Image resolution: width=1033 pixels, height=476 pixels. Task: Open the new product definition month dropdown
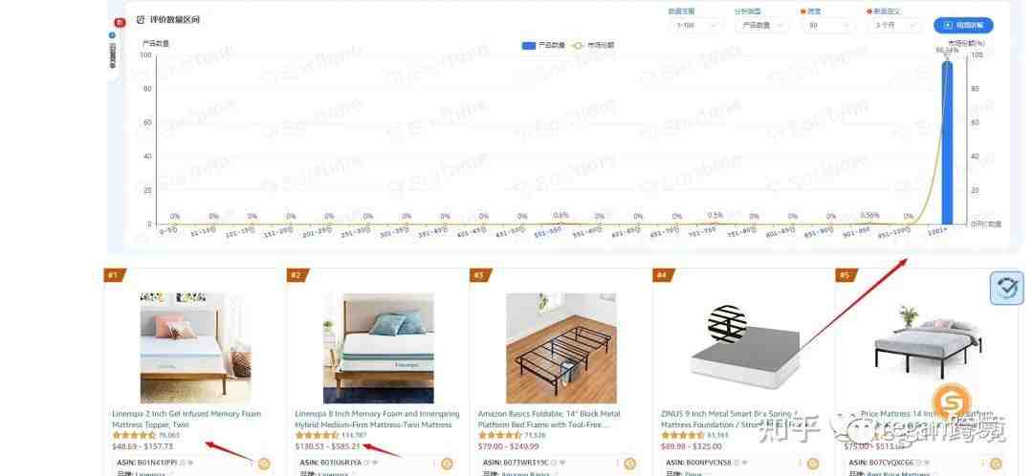coord(894,26)
